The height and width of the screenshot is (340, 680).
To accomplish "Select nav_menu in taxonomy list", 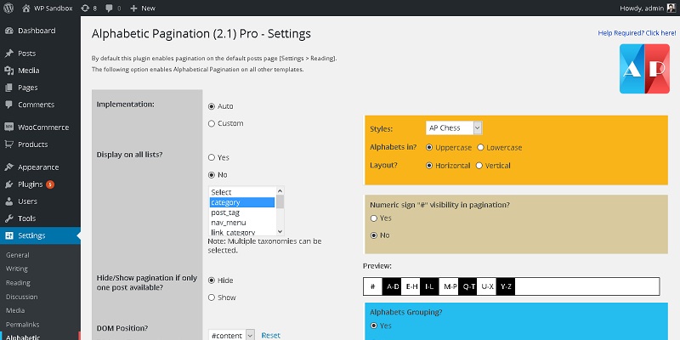I will [x=242, y=223].
